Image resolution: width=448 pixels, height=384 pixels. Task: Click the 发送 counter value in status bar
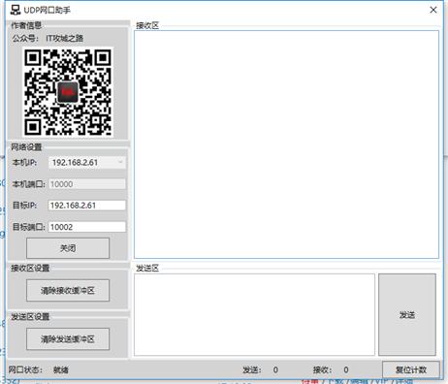[x=275, y=369]
